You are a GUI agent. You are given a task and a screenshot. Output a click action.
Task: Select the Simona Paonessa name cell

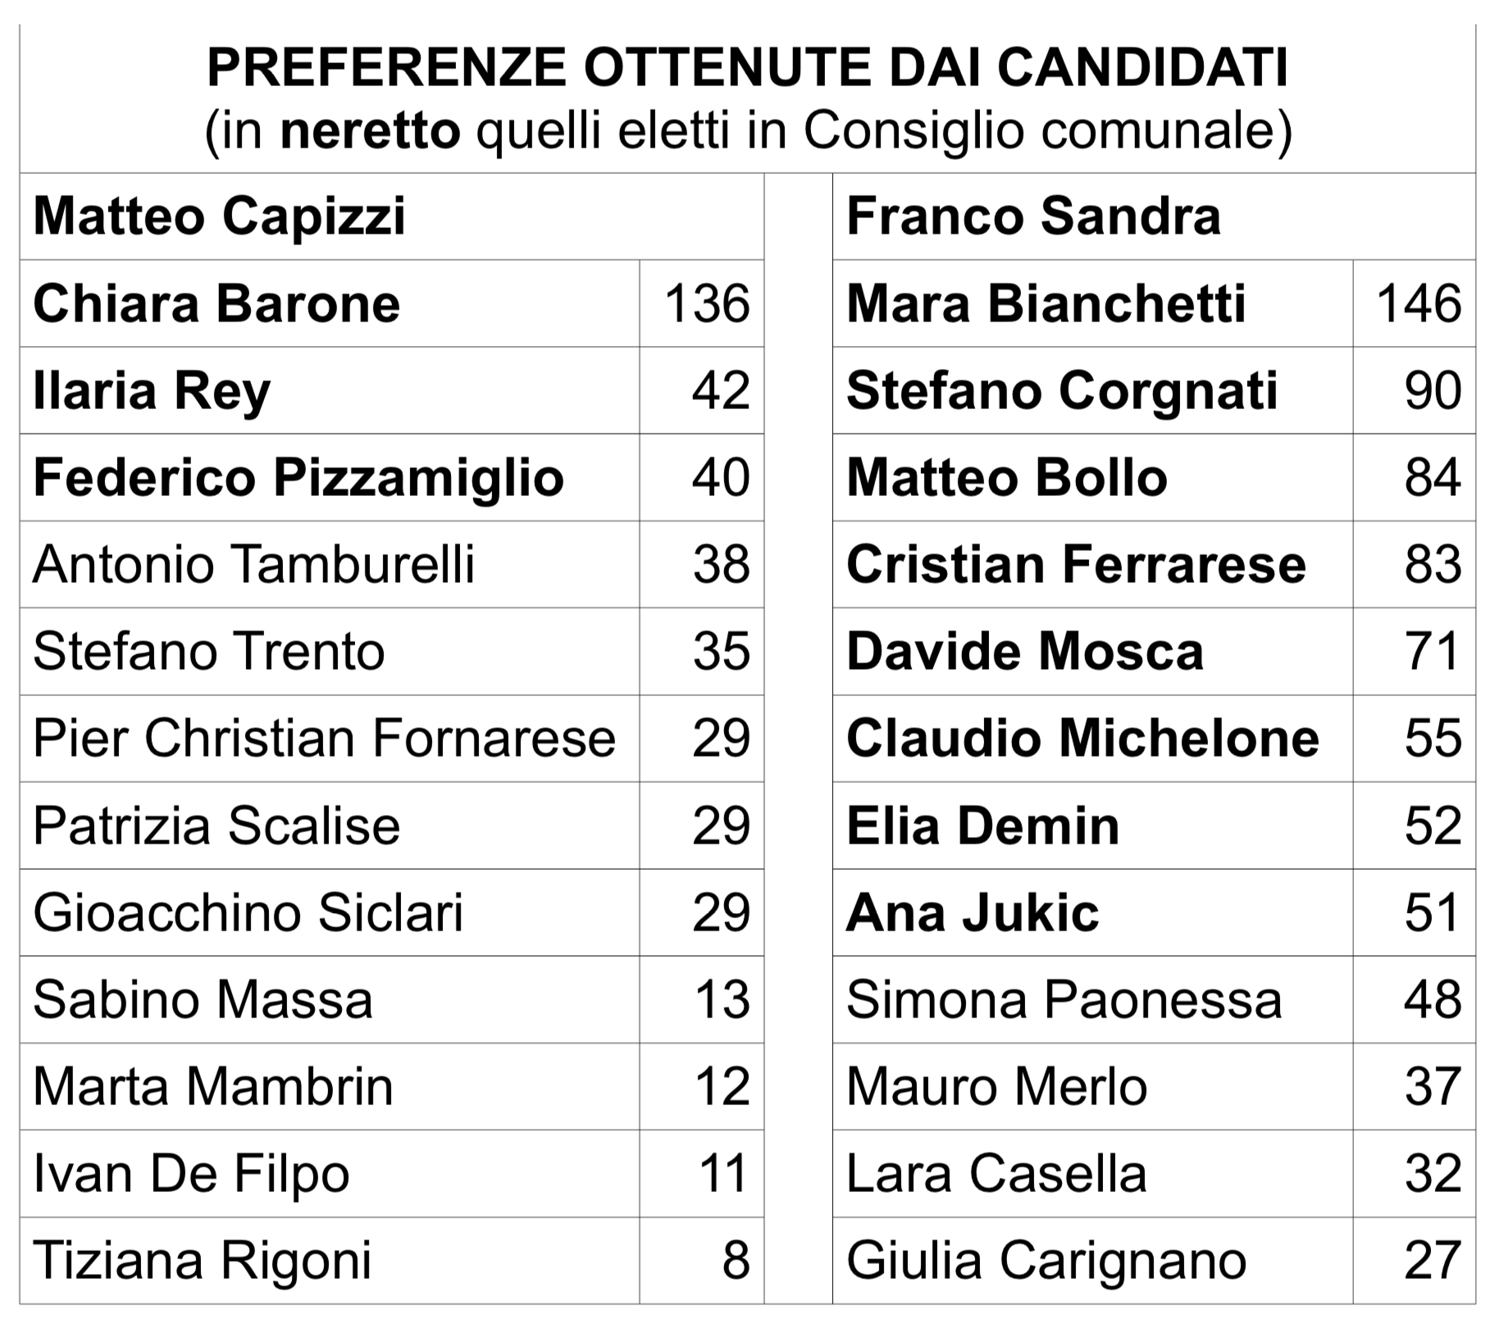click(x=1064, y=999)
